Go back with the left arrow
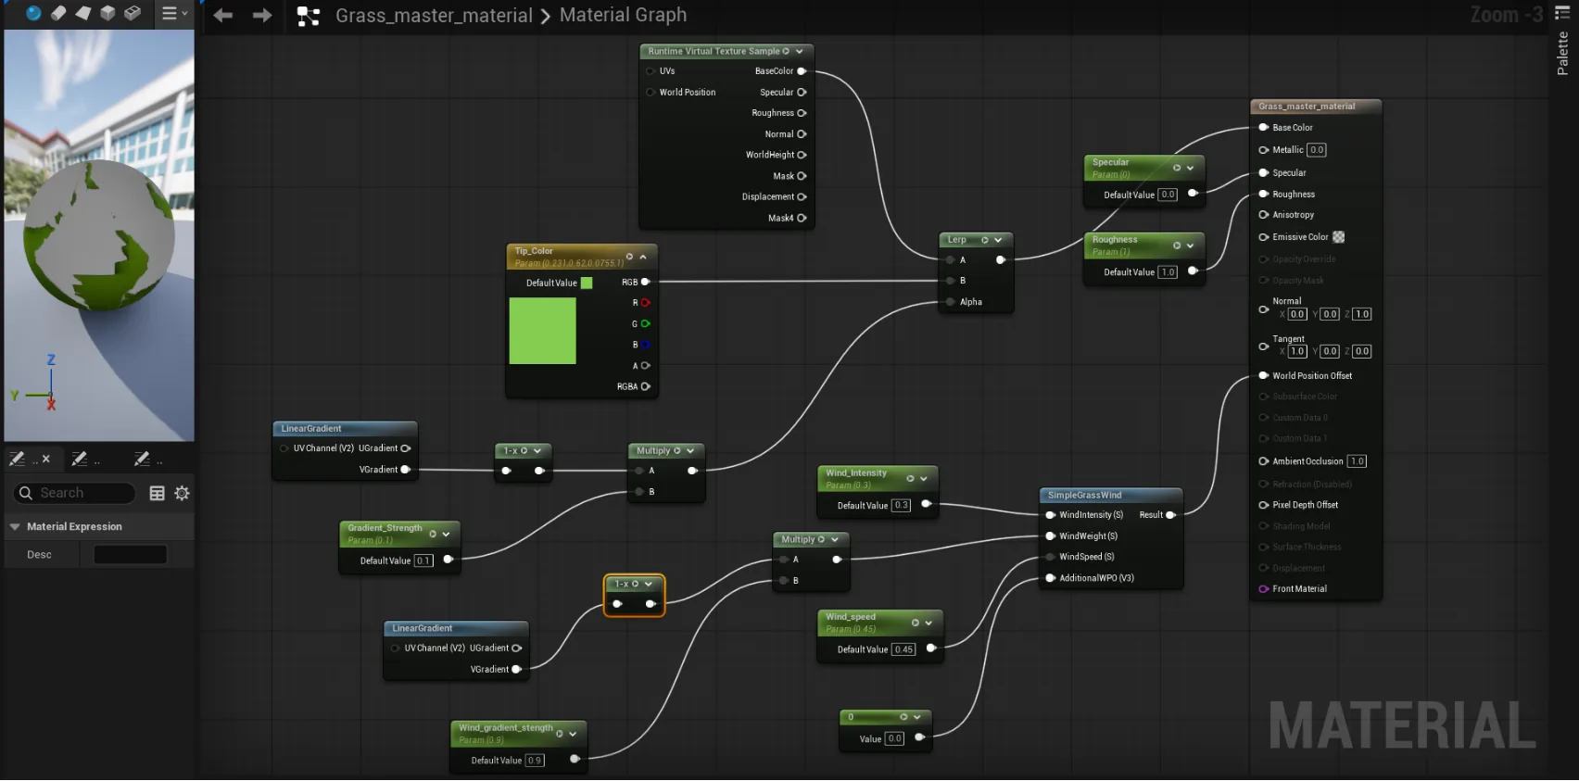The width and height of the screenshot is (1579, 781). pyautogui.click(x=223, y=15)
